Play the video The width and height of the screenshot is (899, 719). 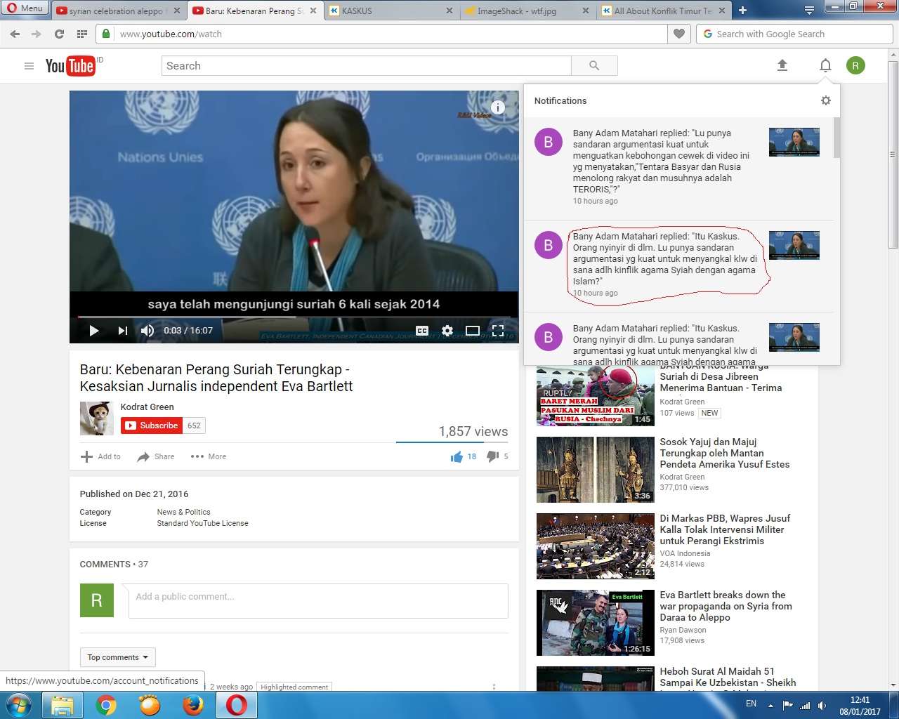(94, 331)
